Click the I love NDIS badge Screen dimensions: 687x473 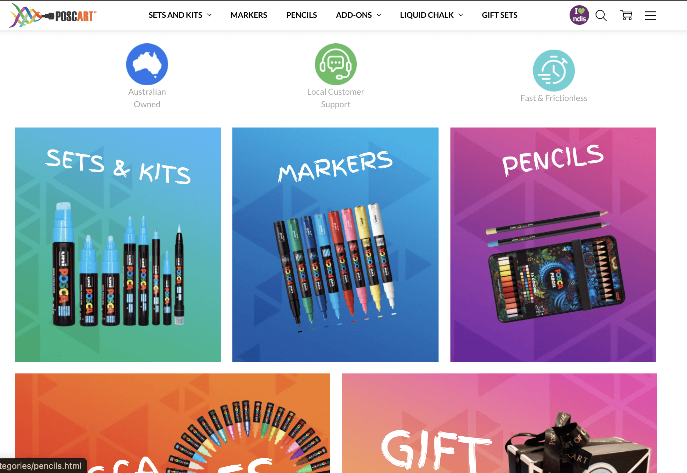[x=579, y=15]
